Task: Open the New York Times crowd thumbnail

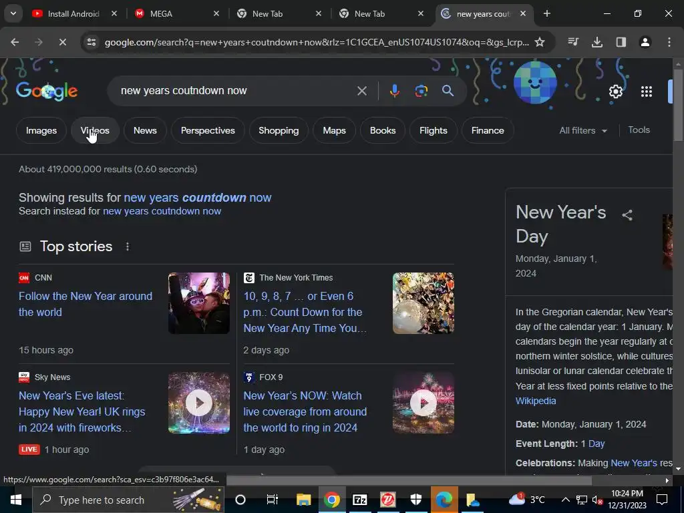Action: point(423,303)
